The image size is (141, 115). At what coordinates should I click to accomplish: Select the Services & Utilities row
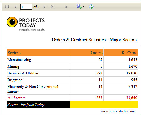[x=72, y=73]
